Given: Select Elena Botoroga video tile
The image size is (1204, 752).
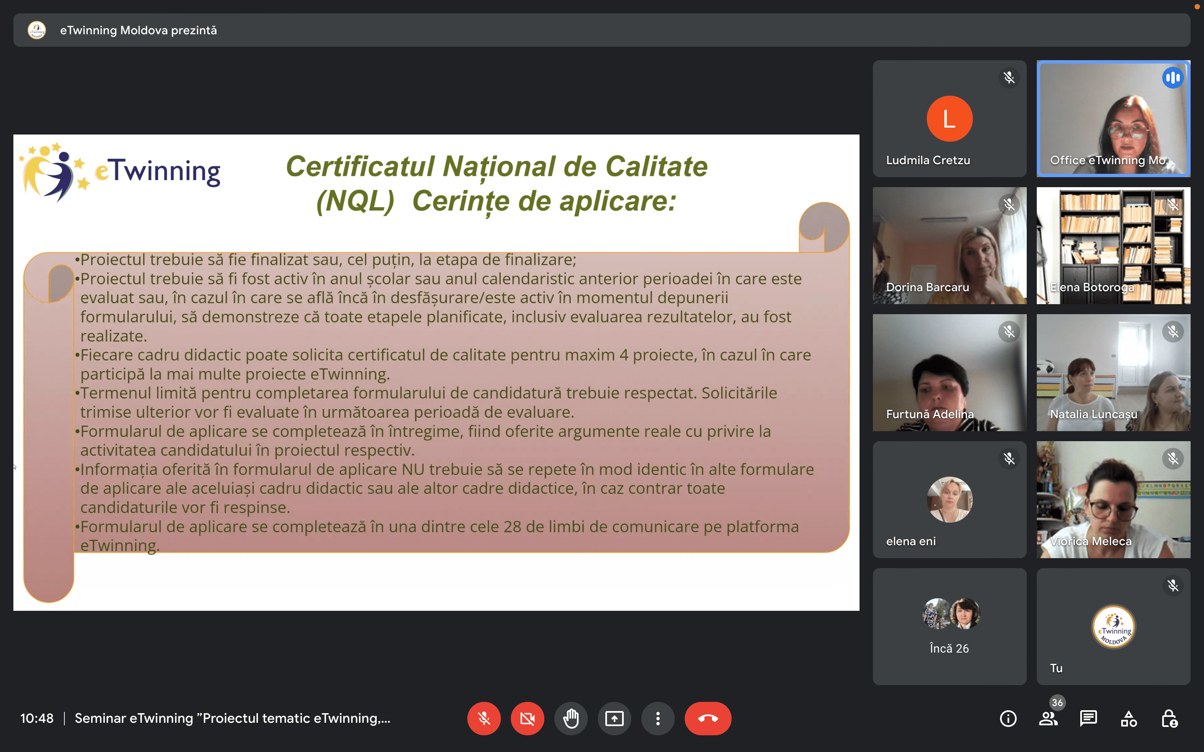Looking at the screenshot, I should click(1113, 246).
